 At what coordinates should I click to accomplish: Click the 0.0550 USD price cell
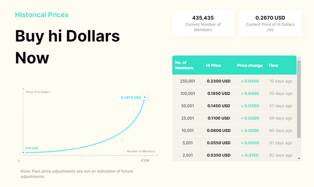[x=218, y=143]
